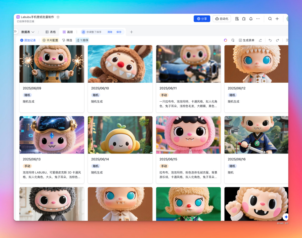The width and height of the screenshot is (302, 238).
Task: Open the 2025/06/15 pink hoodie image
Action: (x=188, y=135)
